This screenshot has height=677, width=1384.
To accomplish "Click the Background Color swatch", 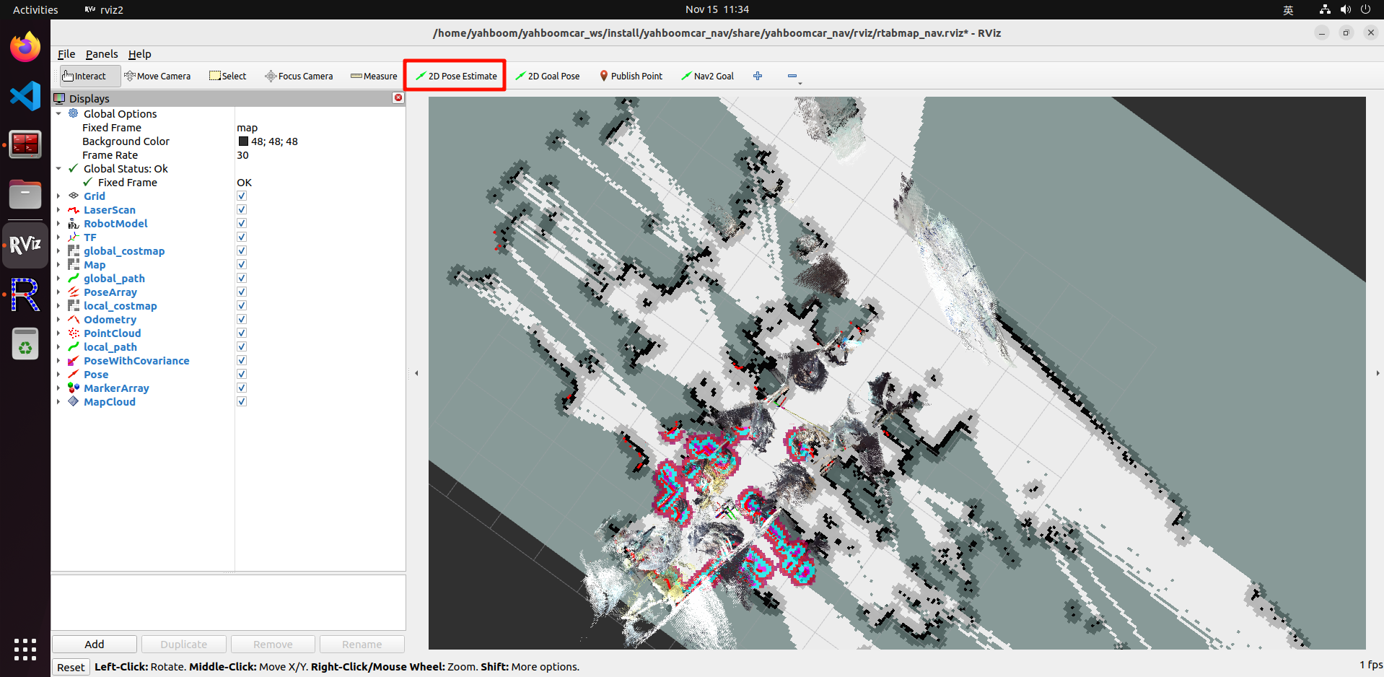I will (x=243, y=141).
